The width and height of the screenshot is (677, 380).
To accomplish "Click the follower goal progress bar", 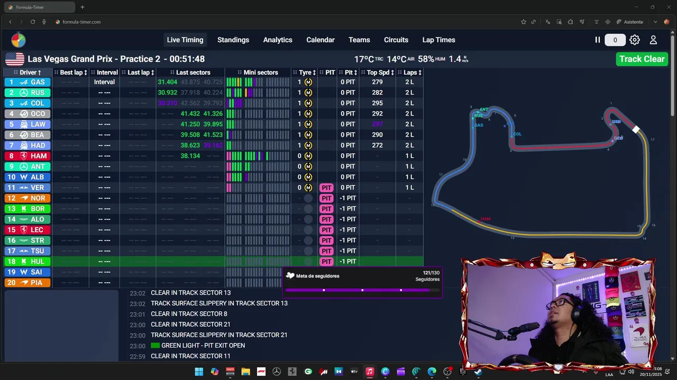I will pos(362,290).
